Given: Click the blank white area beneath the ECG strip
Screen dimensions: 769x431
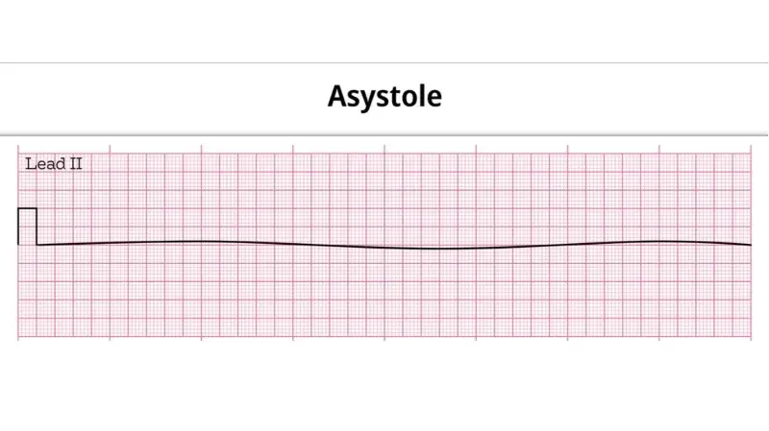Looking at the screenshot, I should point(384,387).
